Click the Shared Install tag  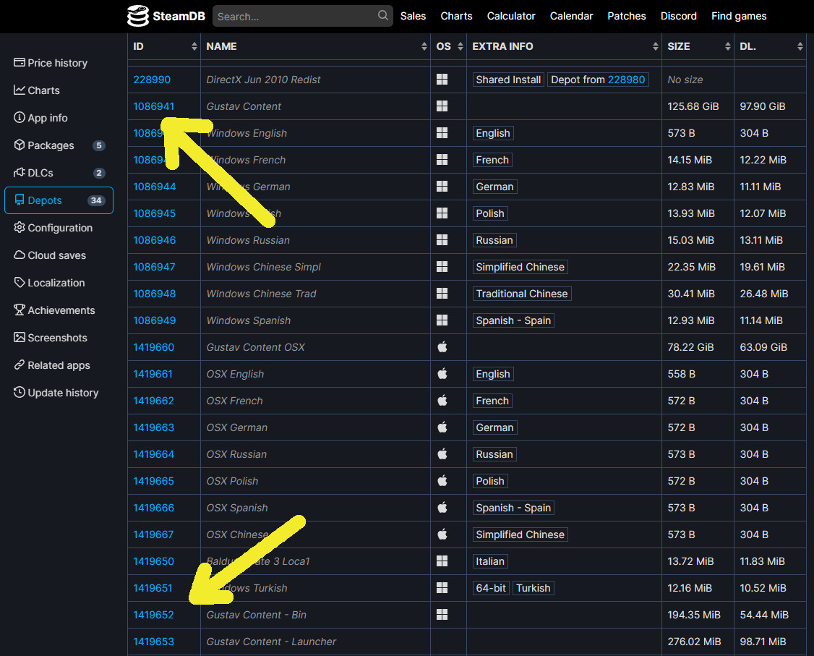coord(508,80)
